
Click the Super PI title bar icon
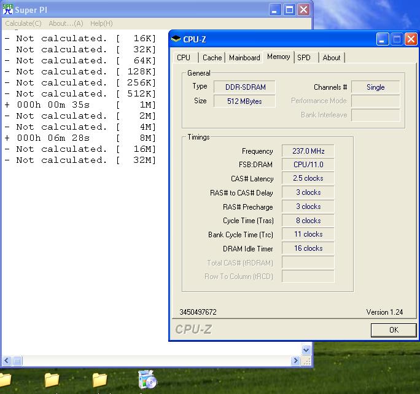tap(8, 10)
